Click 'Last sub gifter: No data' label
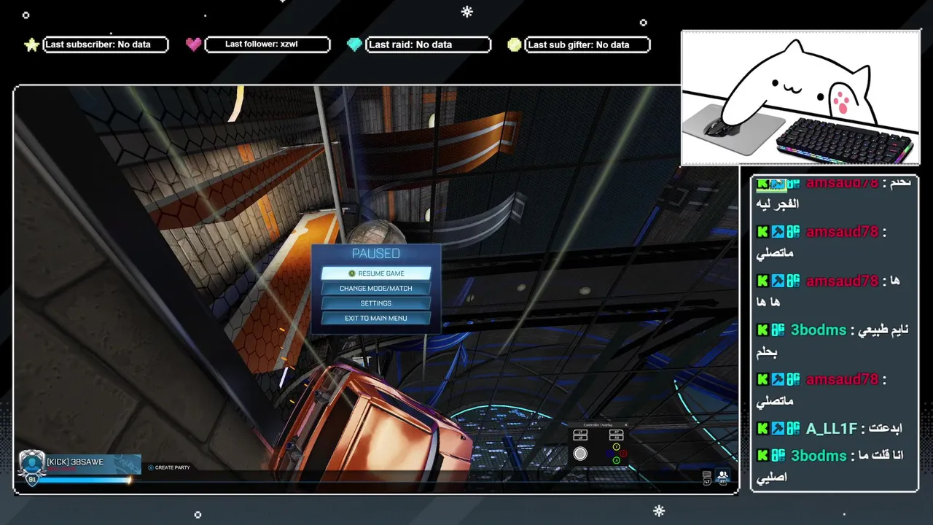This screenshot has width=933, height=525. click(578, 44)
